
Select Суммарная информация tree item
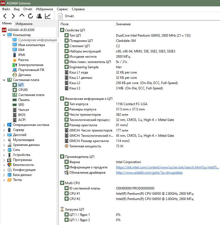(x=37, y=40)
